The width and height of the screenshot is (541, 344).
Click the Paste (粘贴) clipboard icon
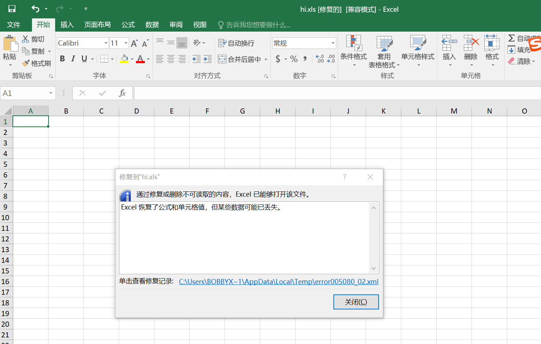10,44
